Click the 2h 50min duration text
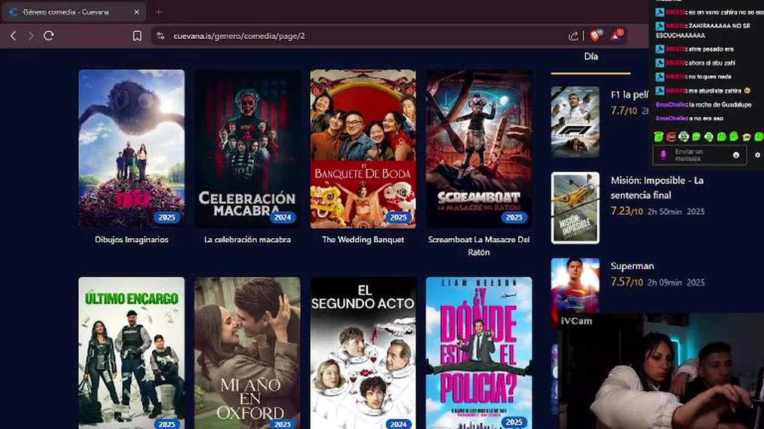The height and width of the screenshot is (429, 764). tap(664, 212)
